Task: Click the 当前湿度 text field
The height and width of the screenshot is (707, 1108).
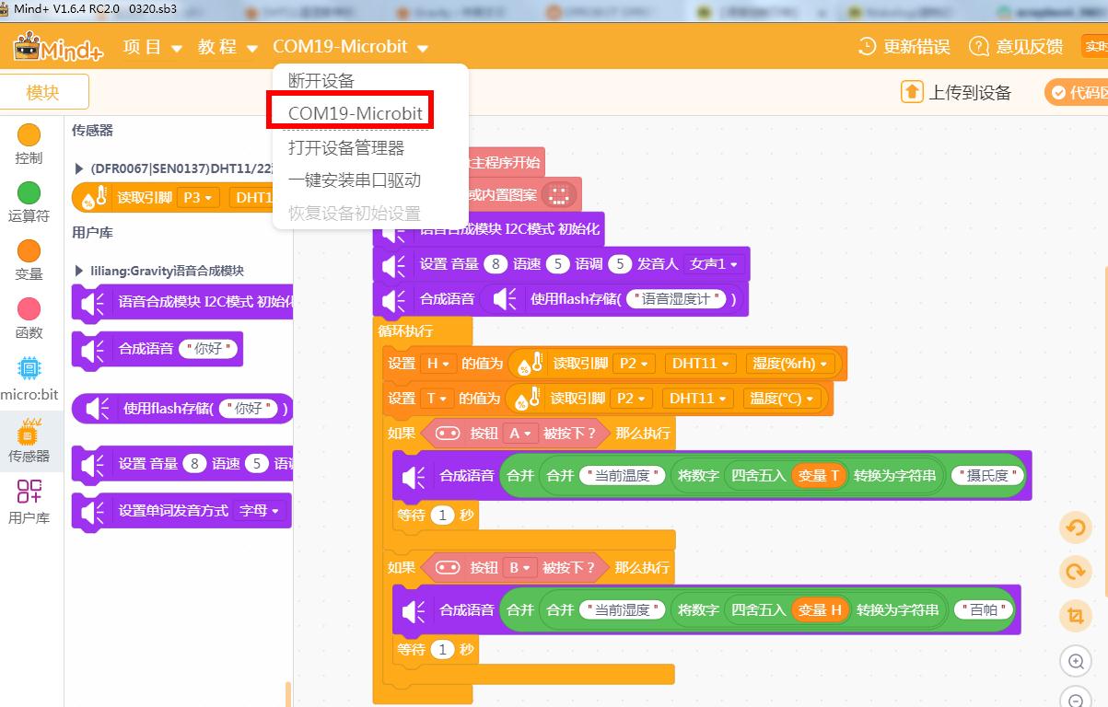Action: click(x=622, y=609)
